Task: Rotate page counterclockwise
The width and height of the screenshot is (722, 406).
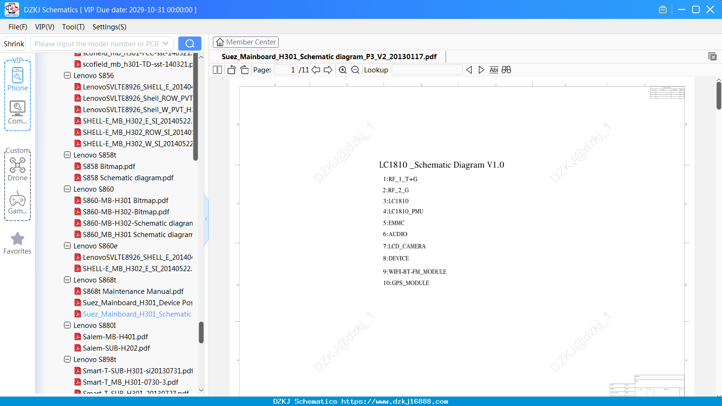Action: coord(231,70)
